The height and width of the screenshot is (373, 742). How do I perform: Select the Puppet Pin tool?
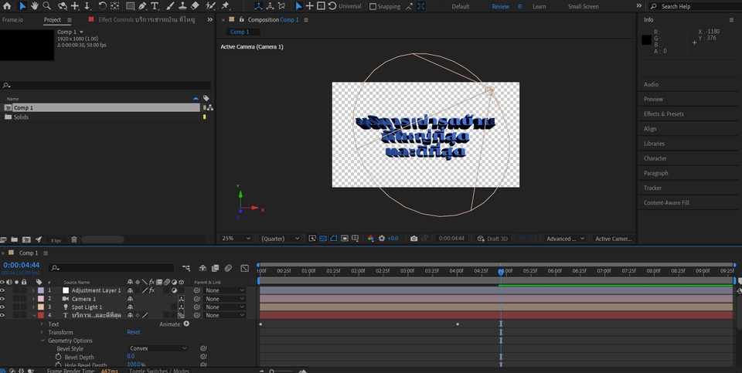click(x=225, y=6)
